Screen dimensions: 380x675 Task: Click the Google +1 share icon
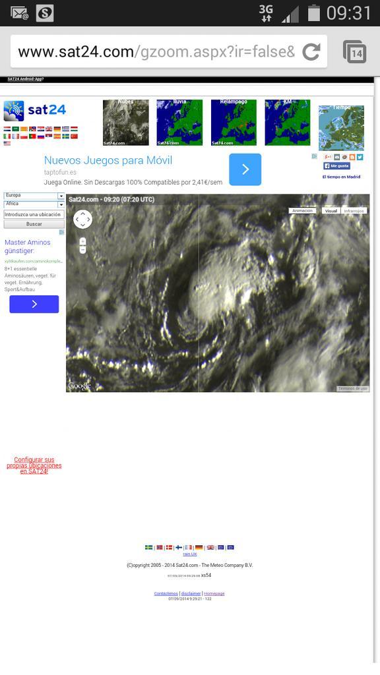[329, 157]
